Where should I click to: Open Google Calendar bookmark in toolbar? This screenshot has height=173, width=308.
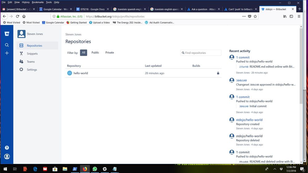tap(53, 22)
